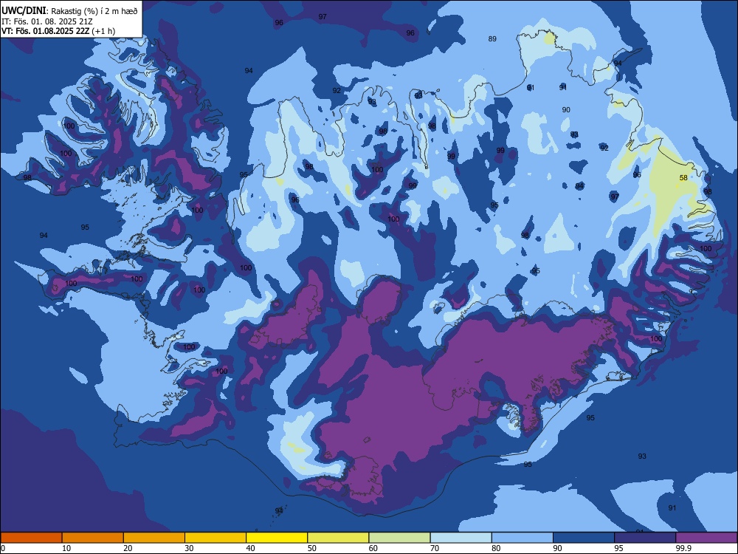Select the pale blue 70–80 legend swatch
Viewport: 738px width, 554px height.
461,538
